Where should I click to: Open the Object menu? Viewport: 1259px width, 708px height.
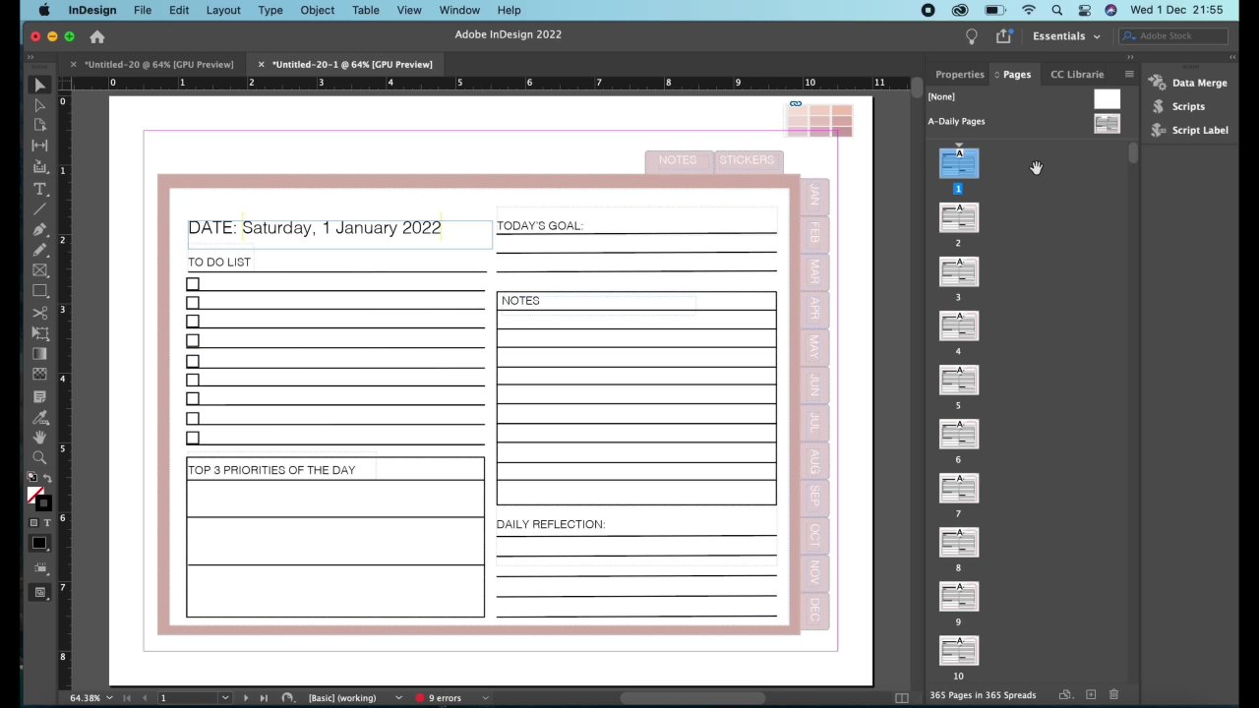tap(317, 10)
